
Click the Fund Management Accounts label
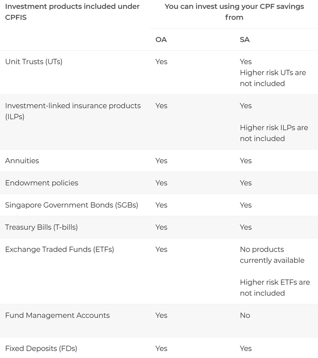tap(57, 315)
